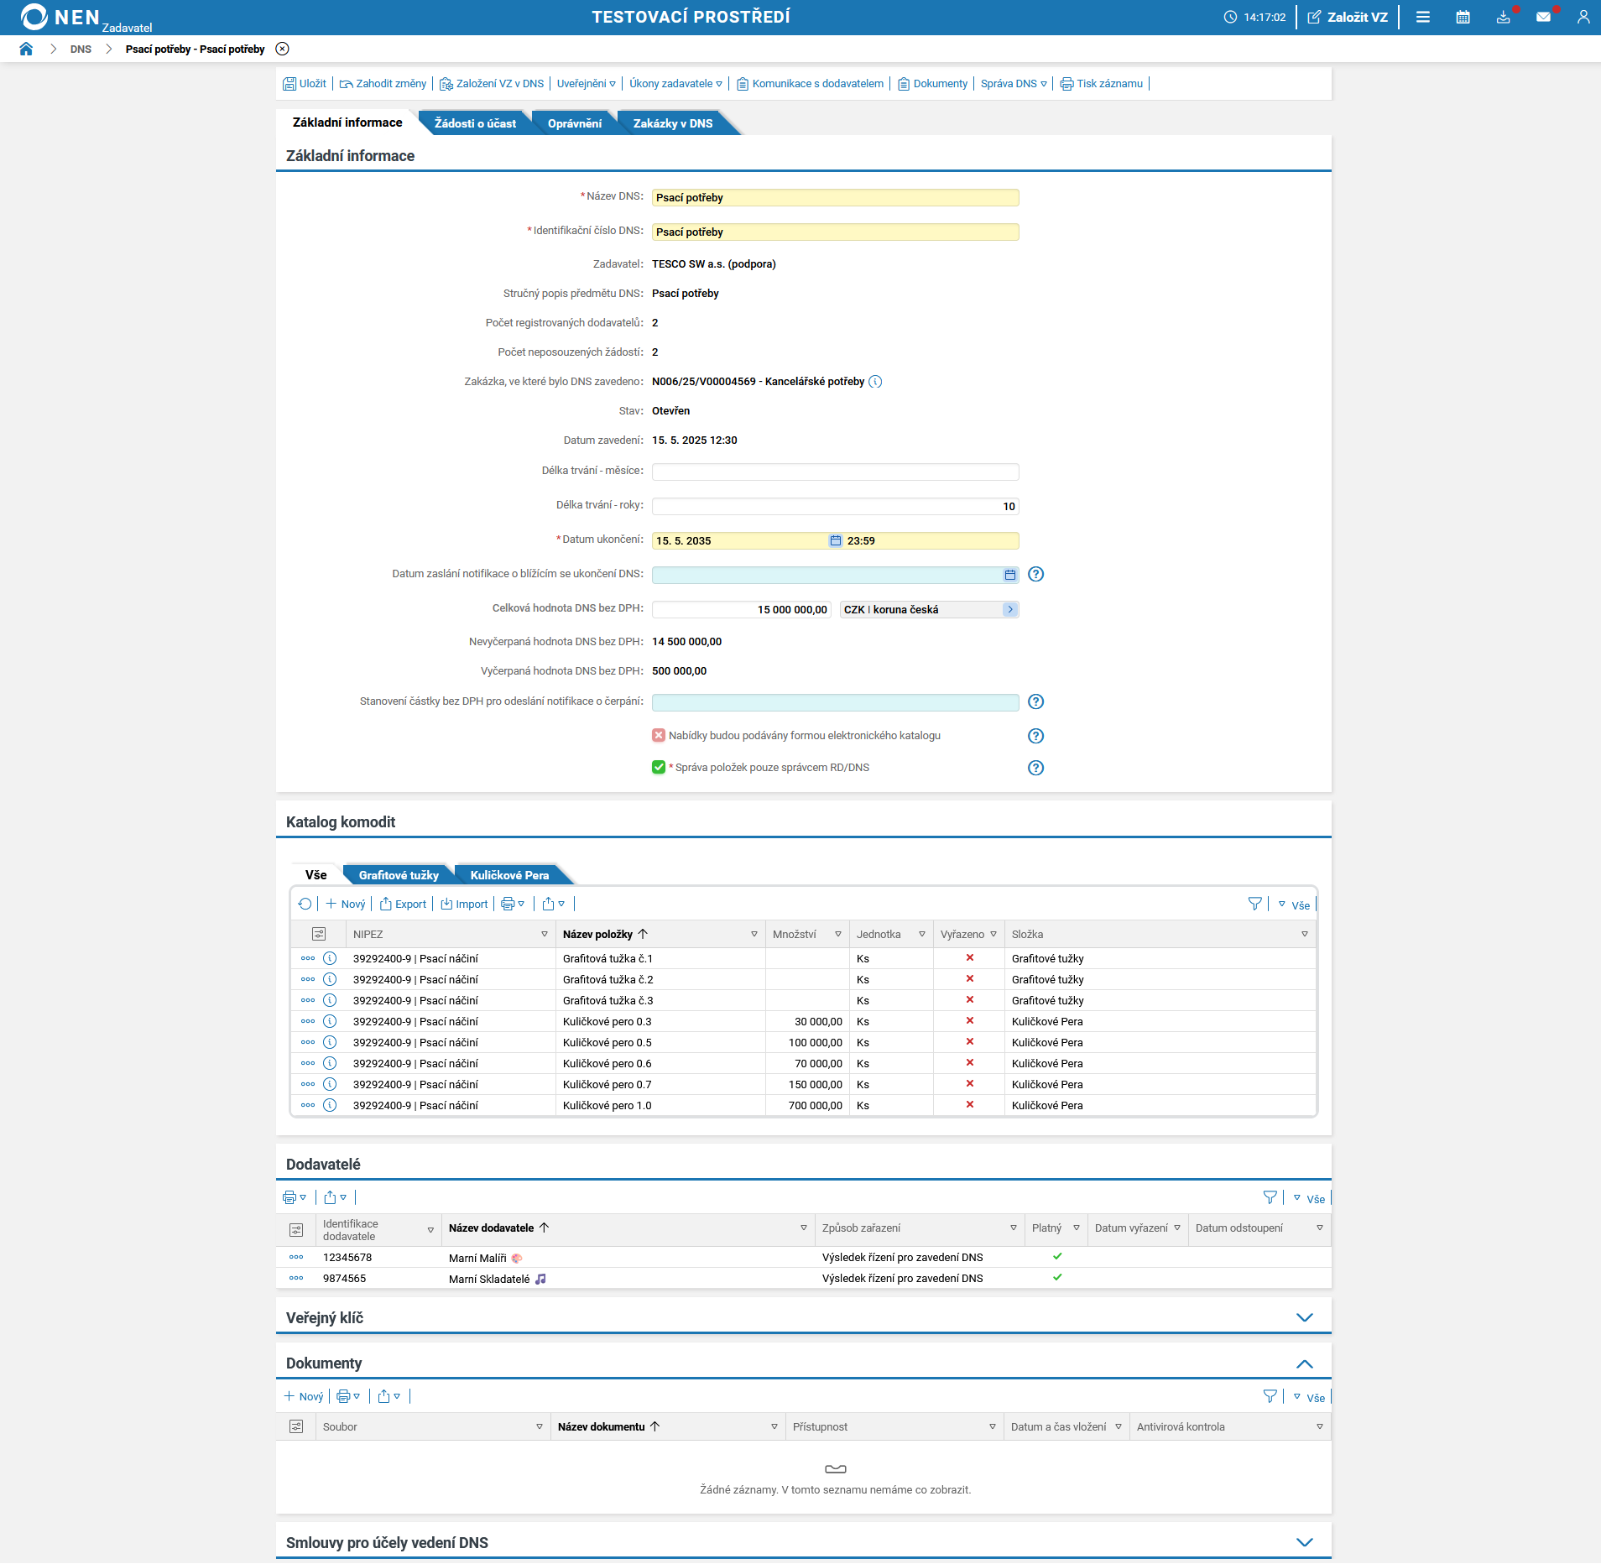Click the user profile icon

click(1583, 17)
